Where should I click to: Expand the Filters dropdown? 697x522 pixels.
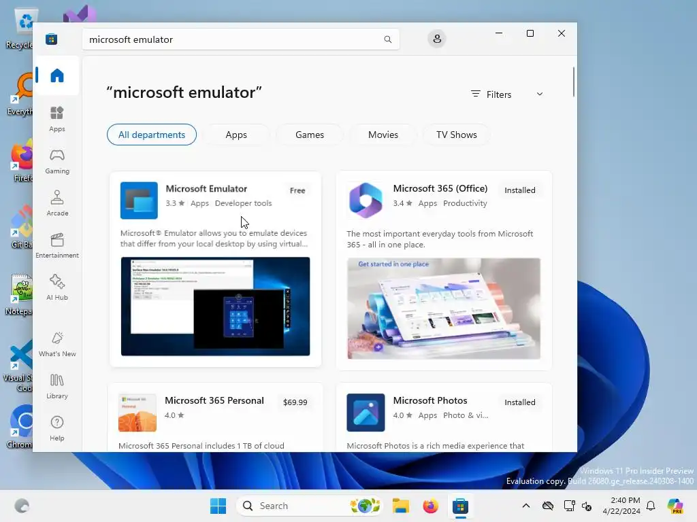507,94
